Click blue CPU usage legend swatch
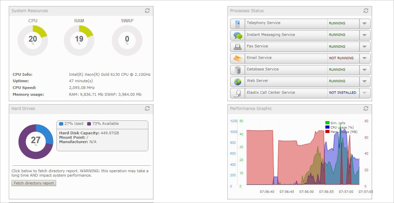The image size is (394, 203). (327, 127)
